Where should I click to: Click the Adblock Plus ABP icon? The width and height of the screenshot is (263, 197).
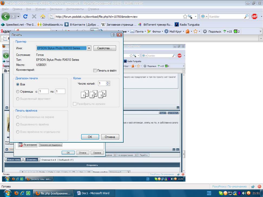pyautogui.click(x=255, y=16)
